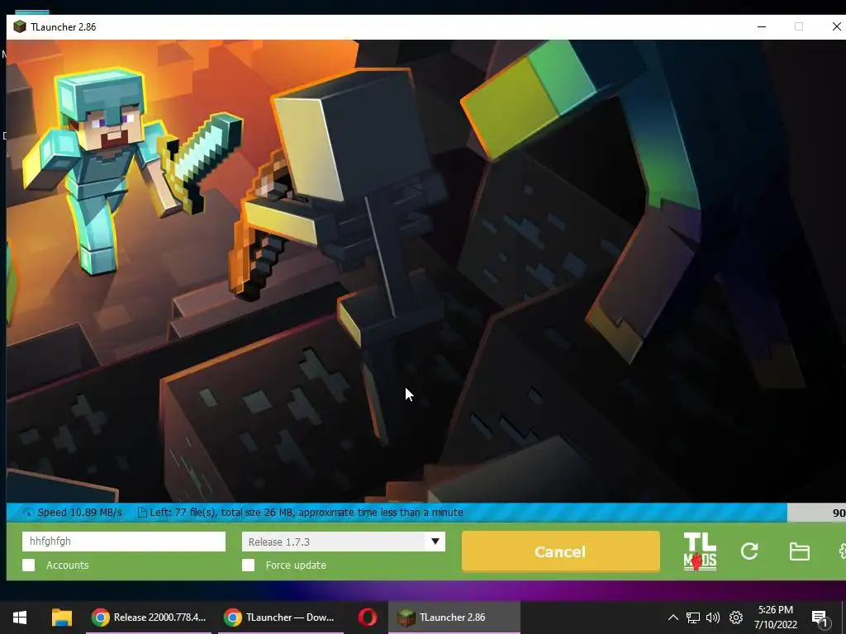Click the Force update label
Screen dimensions: 846x634
296,565
